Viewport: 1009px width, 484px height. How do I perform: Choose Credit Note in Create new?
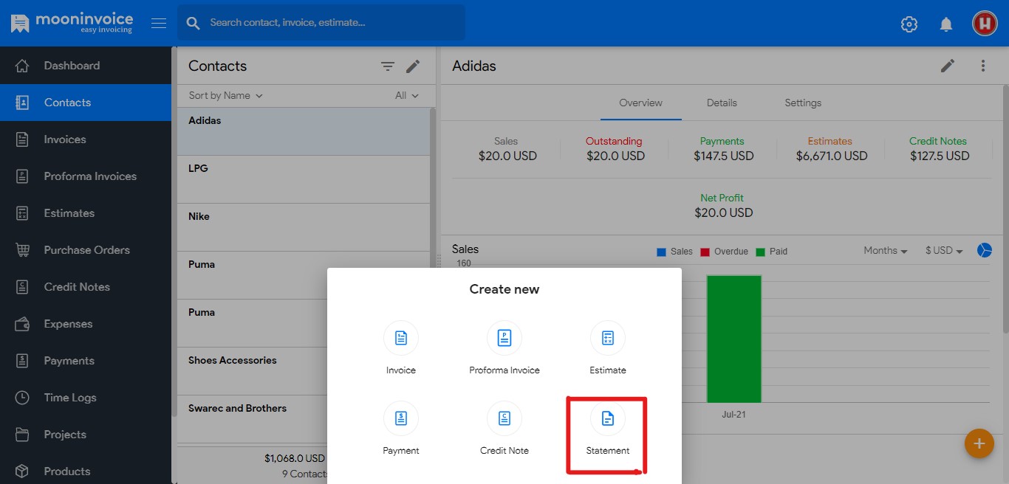tap(504, 429)
